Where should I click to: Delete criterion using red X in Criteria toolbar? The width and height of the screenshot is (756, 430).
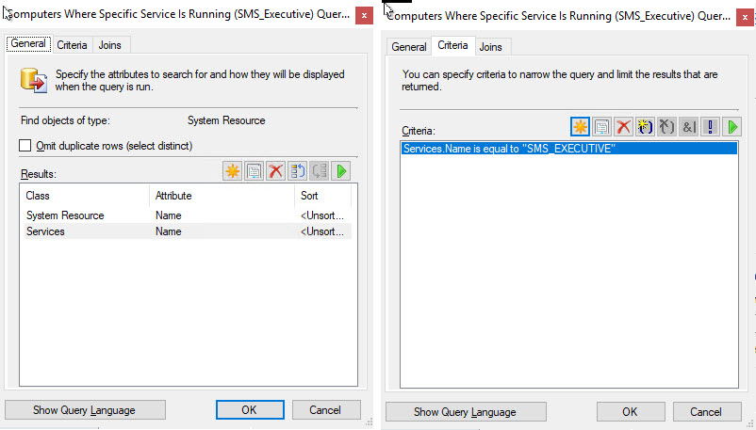click(x=624, y=126)
